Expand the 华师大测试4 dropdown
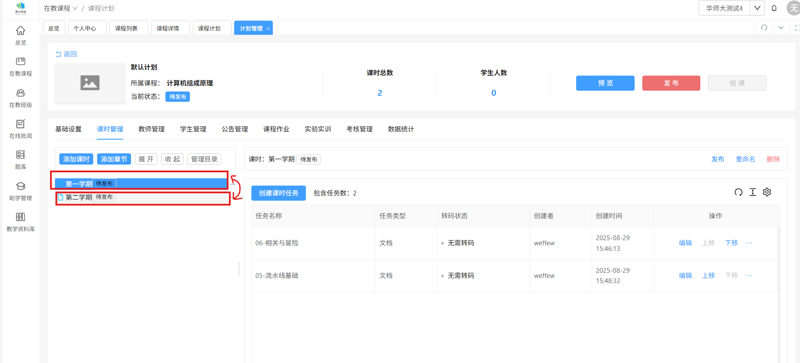800x363 pixels. (x=757, y=8)
